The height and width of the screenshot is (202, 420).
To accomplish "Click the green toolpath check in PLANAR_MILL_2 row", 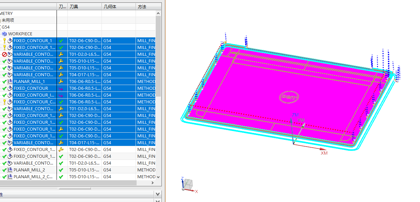I will point(61,170).
